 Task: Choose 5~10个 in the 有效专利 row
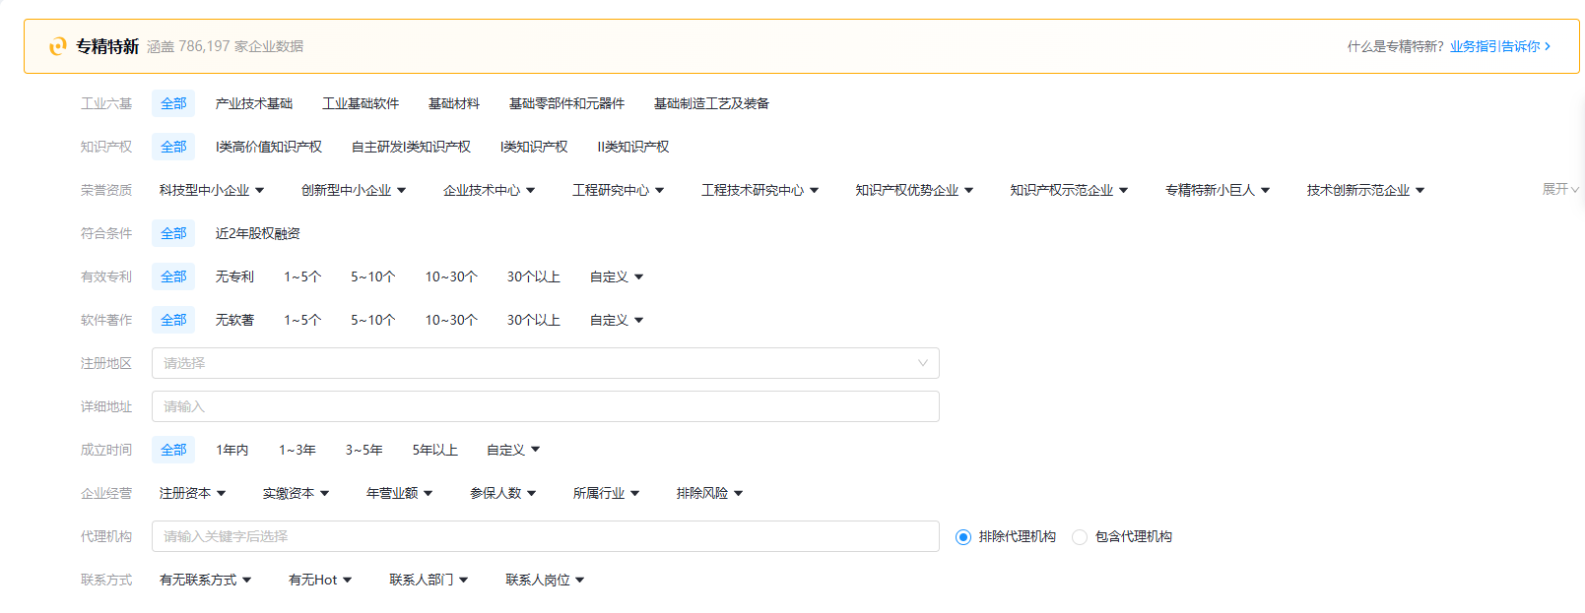pyautogui.click(x=373, y=276)
